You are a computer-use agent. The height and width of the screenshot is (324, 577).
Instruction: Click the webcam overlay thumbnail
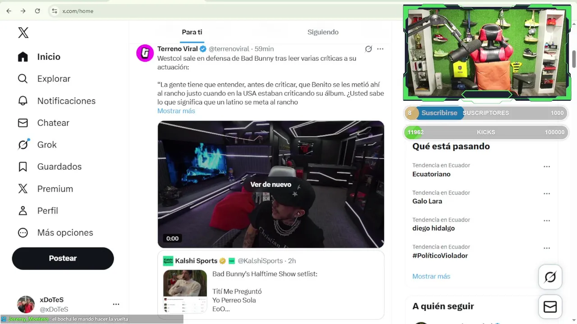pyautogui.click(x=487, y=53)
